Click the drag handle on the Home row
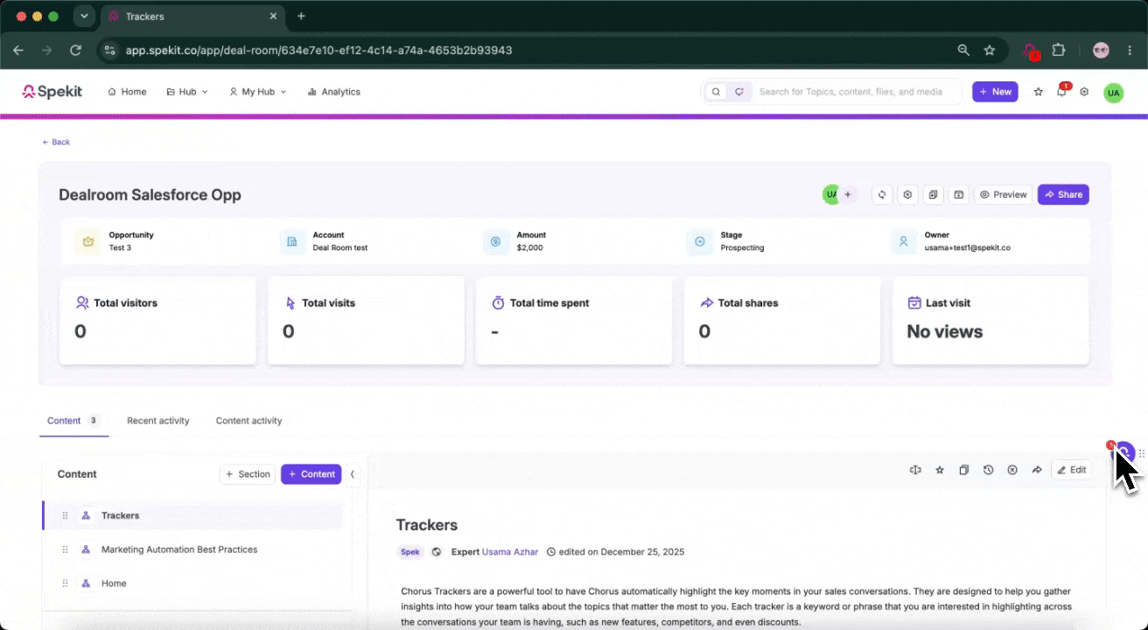 [x=65, y=584]
